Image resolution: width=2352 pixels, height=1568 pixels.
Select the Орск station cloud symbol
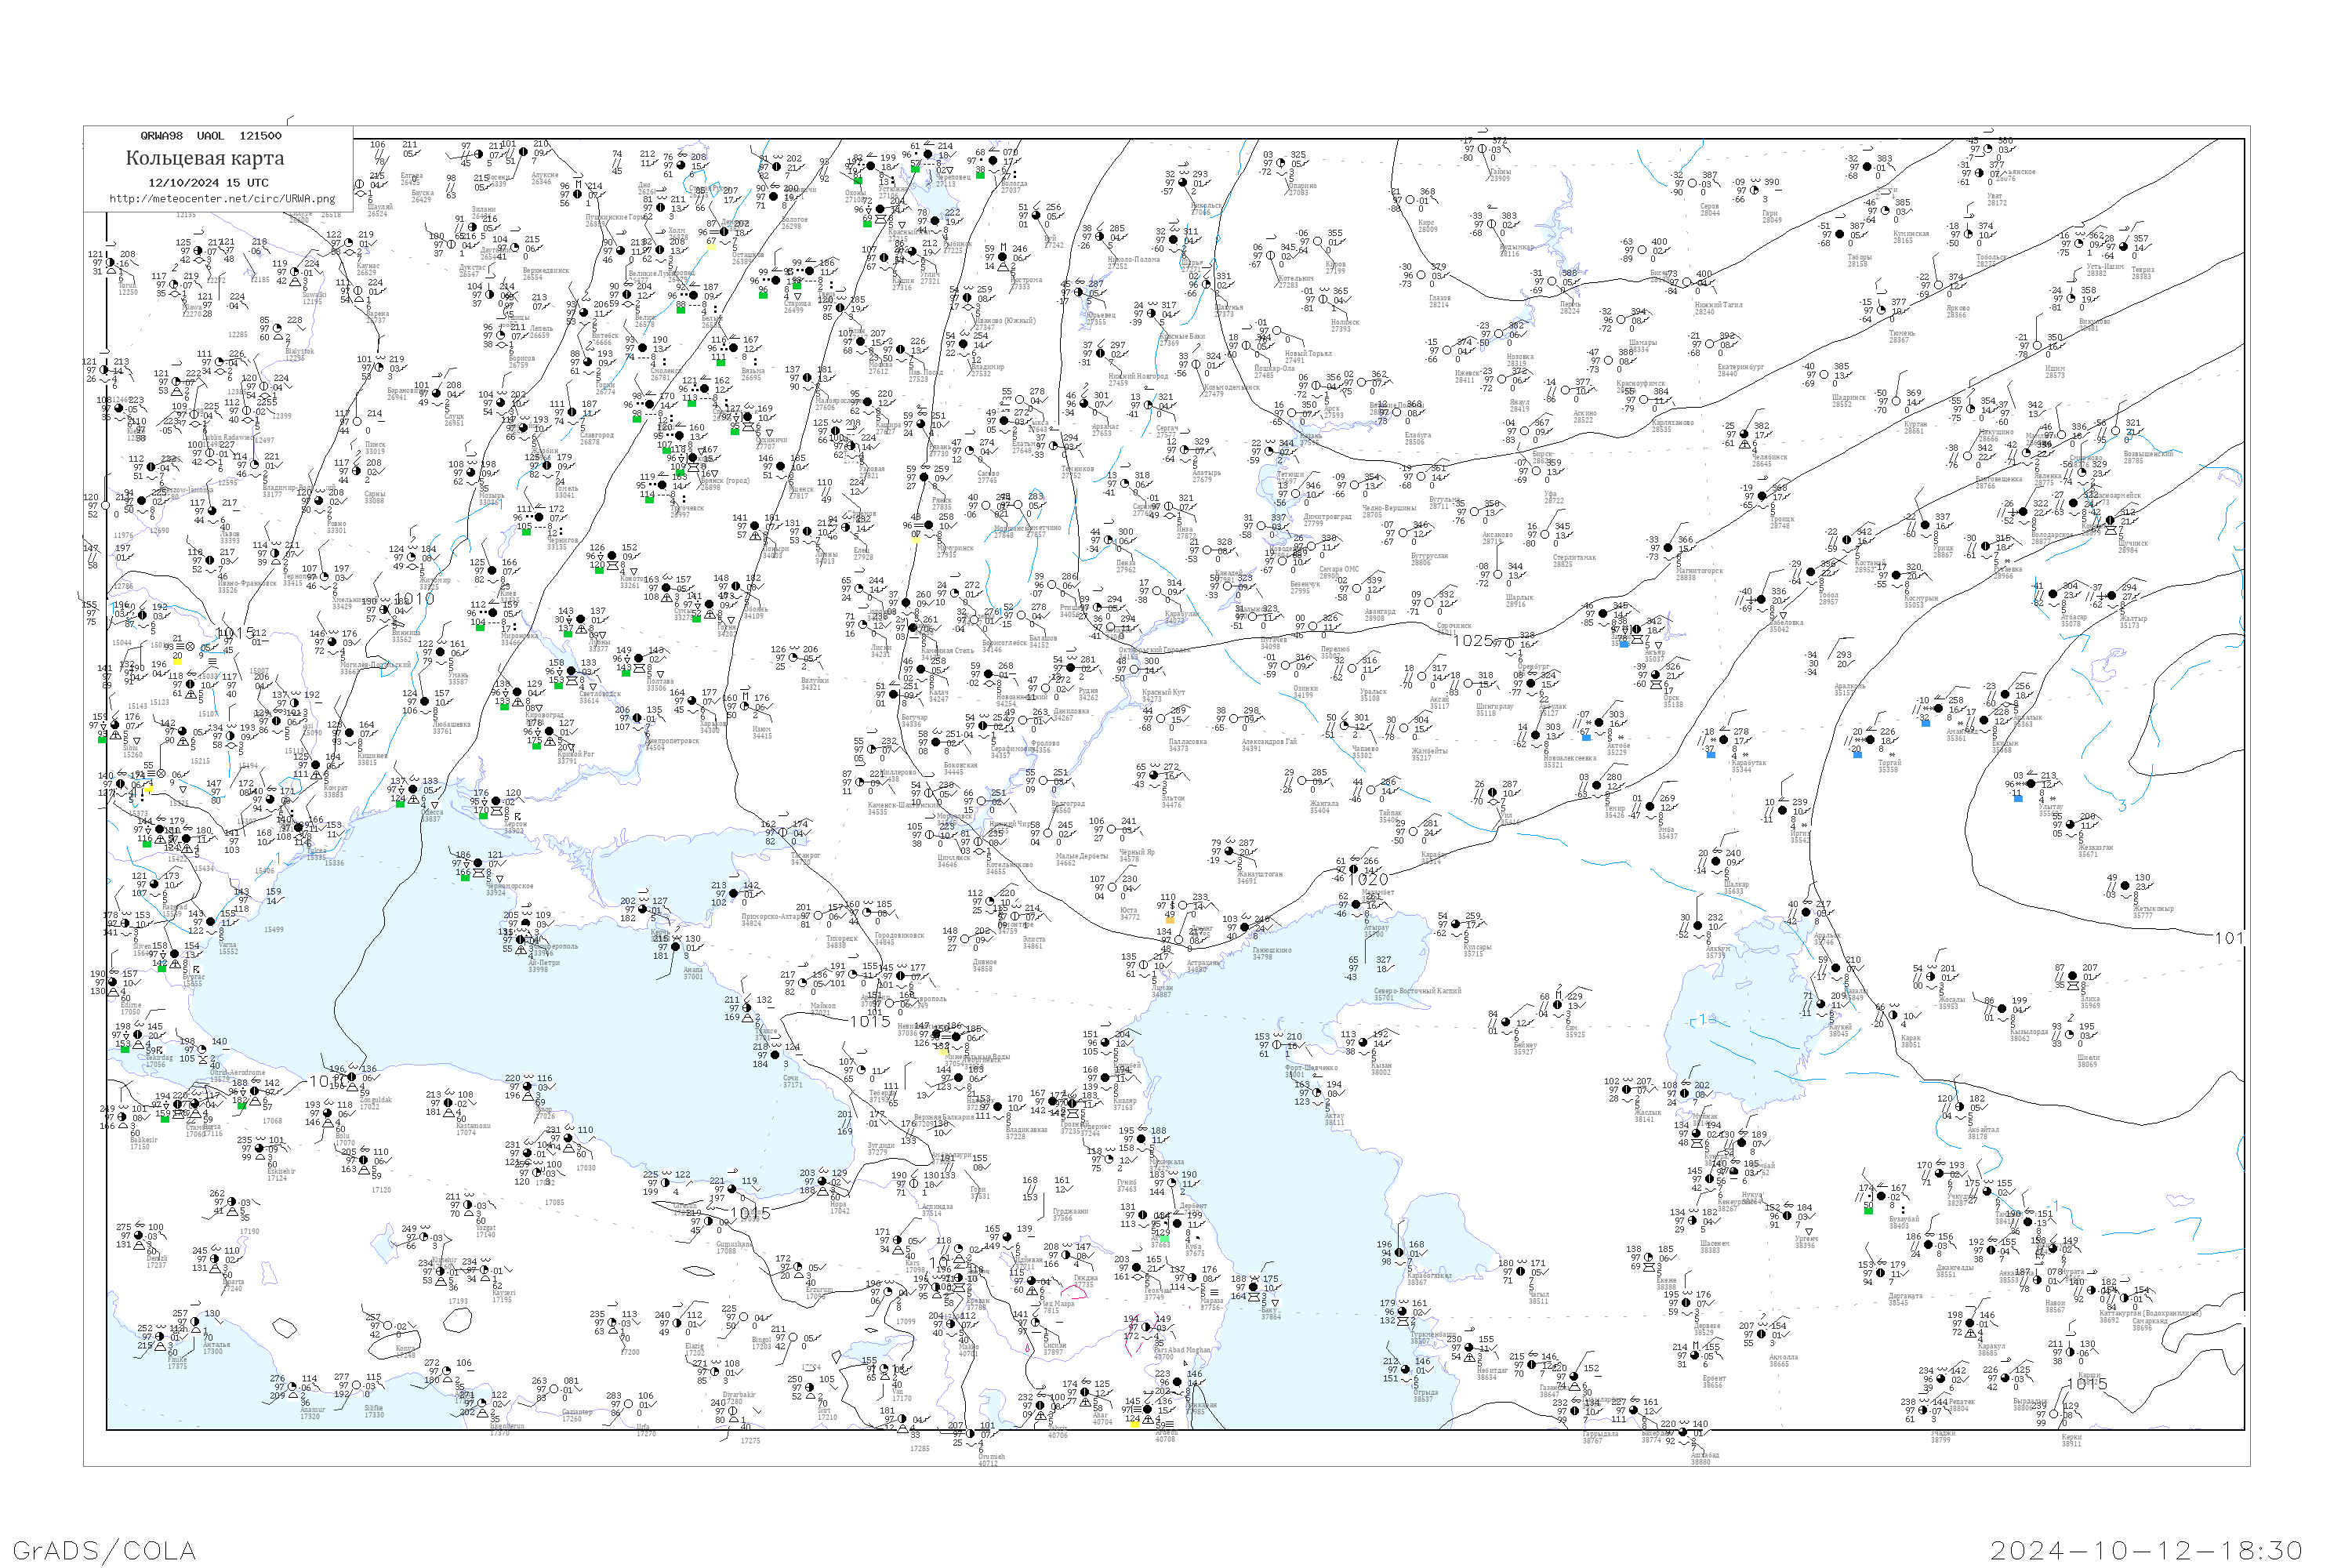pyautogui.click(x=1654, y=675)
